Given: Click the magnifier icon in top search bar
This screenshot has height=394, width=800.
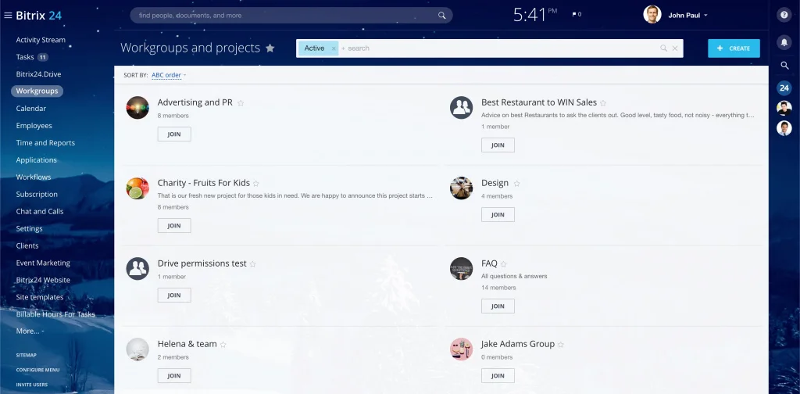Looking at the screenshot, I should 441,15.
